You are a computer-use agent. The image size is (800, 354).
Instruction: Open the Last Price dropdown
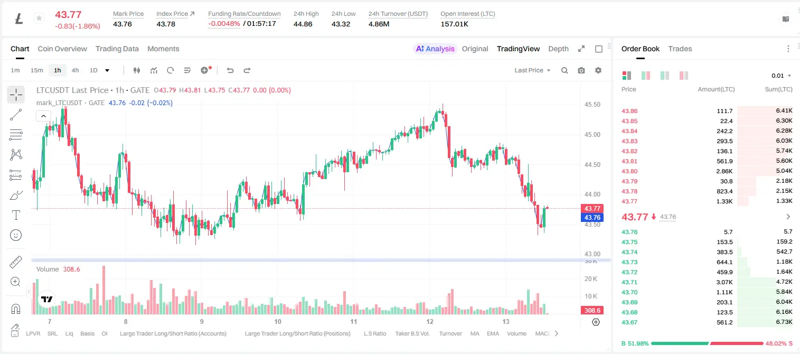[x=532, y=70]
